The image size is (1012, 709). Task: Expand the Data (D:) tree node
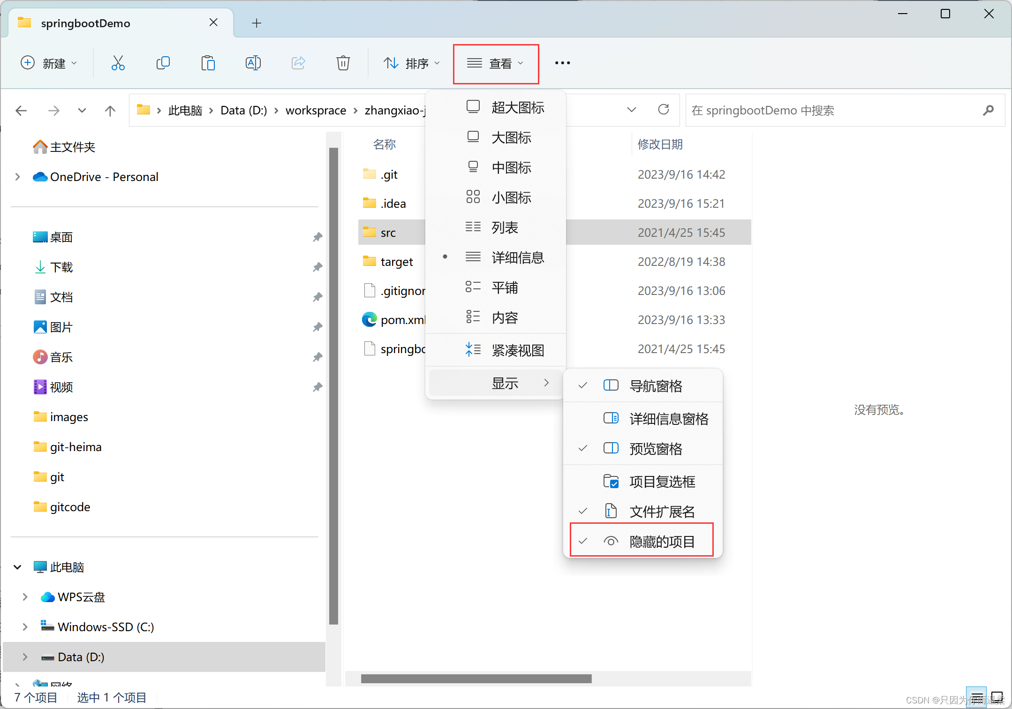tap(25, 657)
